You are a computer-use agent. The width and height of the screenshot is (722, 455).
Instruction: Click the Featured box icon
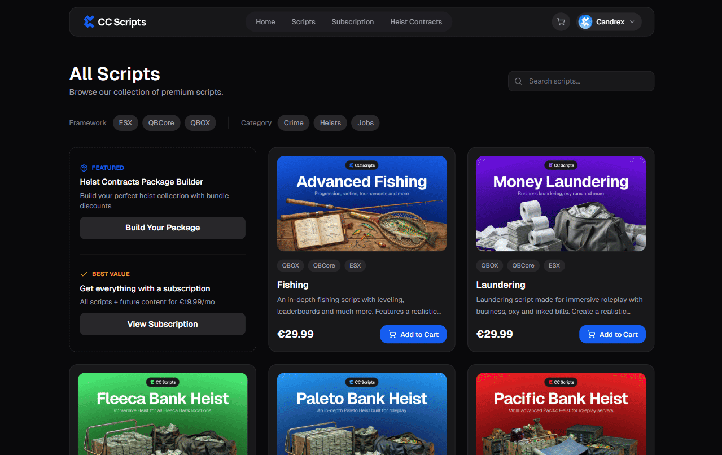tap(84, 168)
